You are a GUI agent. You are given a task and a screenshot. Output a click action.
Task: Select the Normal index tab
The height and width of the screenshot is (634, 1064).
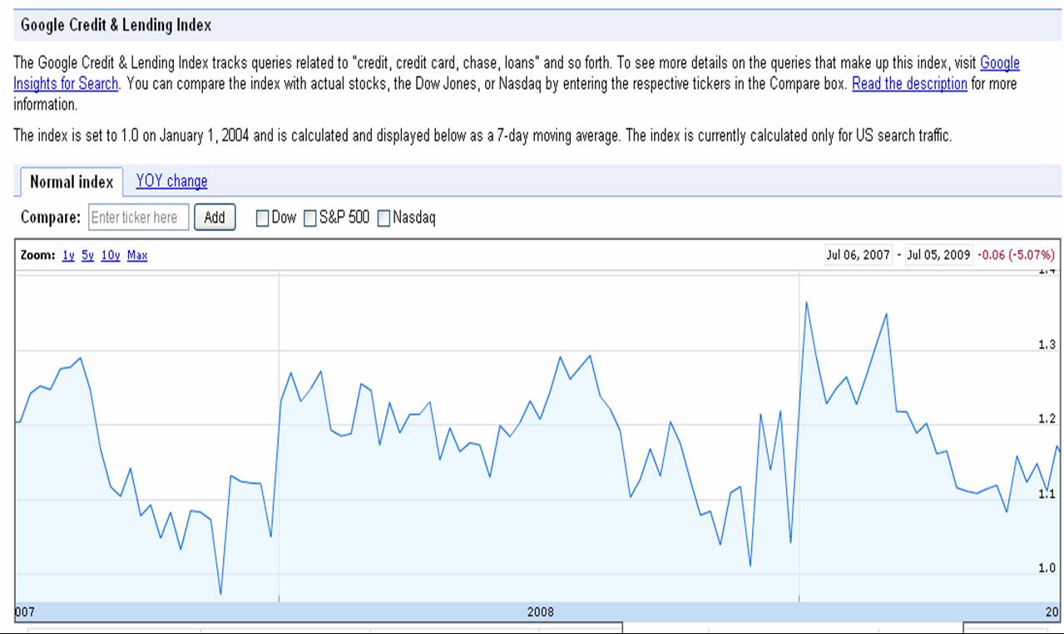pyautogui.click(x=71, y=182)
